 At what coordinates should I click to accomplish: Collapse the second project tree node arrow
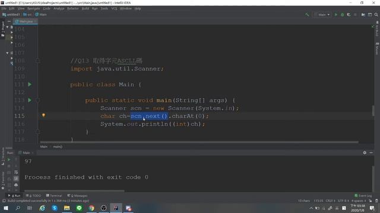pos(7,53)
